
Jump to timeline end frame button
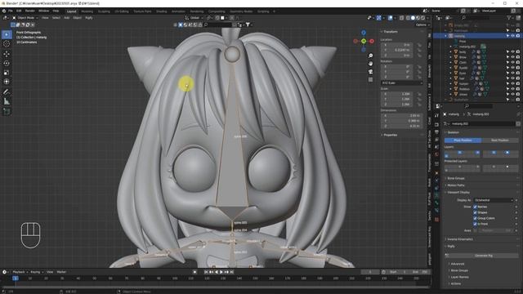[x=231, y=272]
